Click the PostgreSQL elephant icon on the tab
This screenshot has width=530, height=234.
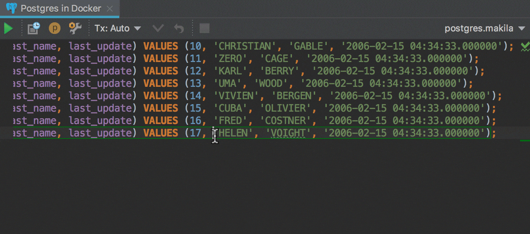click(12, 8)
